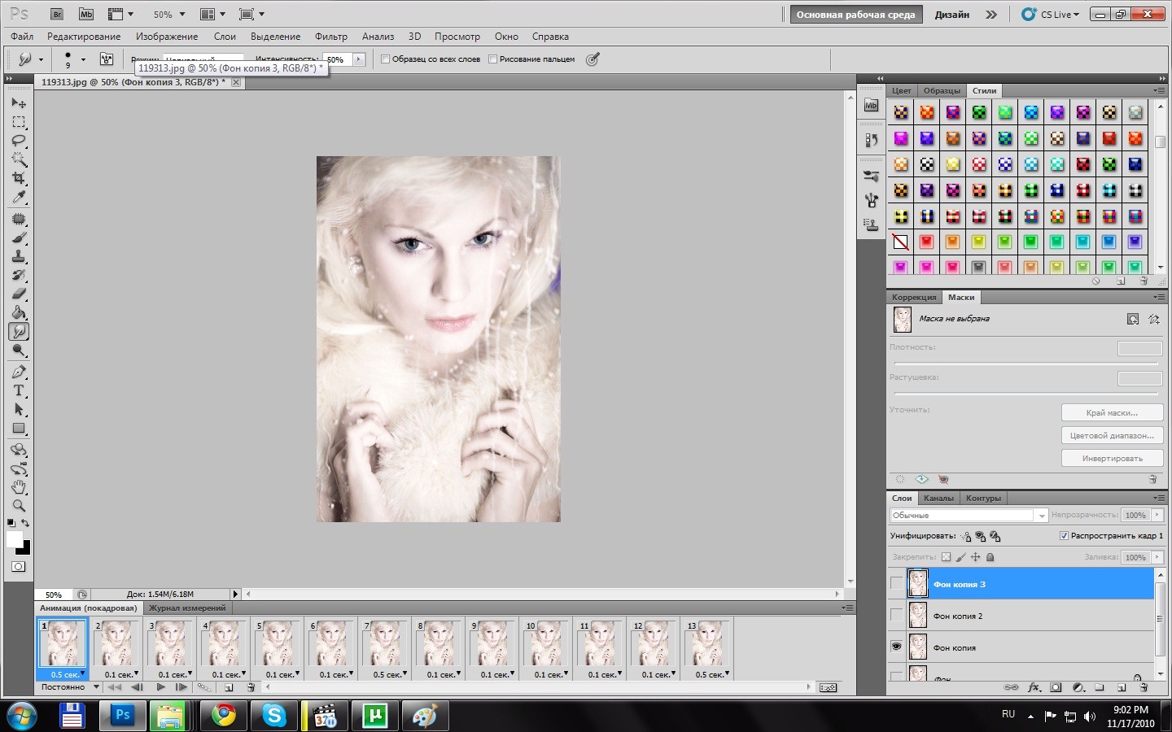This screenshot has height=732, width=1172.
Task: Toggle Quick Mask mode
Action: pos(18,566)
